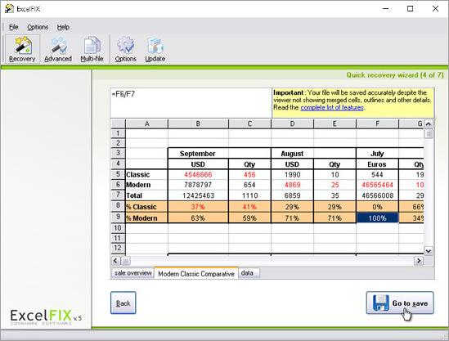Click the Back button
The width and height of the screenshot is (449, 341).
pos(123,303)
